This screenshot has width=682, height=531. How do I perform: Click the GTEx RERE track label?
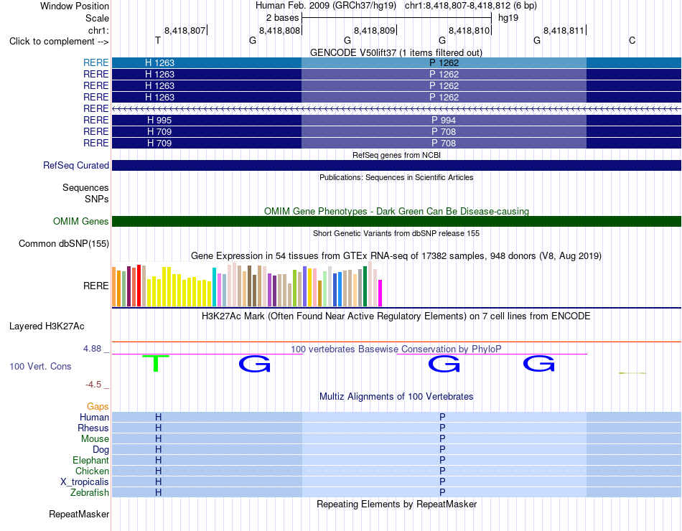pyautogui.click(x=95, y=286)
